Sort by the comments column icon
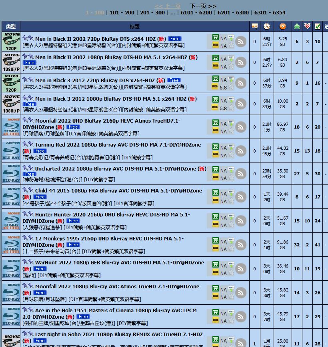The height and width of the screenshot is (347, 328). pos(255,26)
